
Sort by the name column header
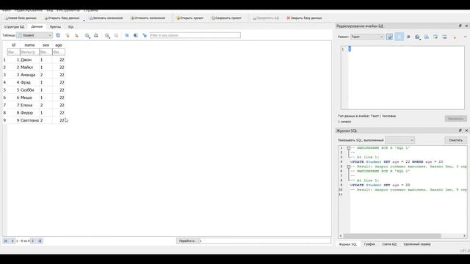(x=29, y=45)
